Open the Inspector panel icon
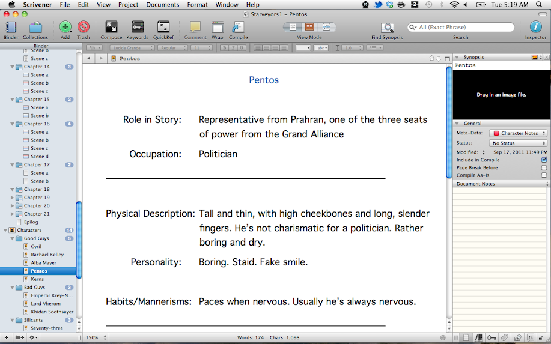The width and height of the screenshot is (551, 344). pos(535,28)
